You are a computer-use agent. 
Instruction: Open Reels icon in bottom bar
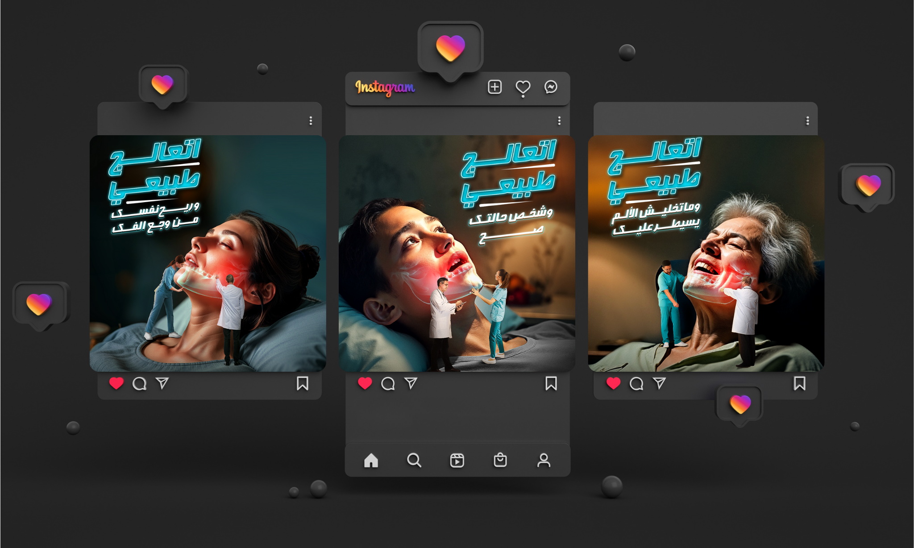pos(457,460)
